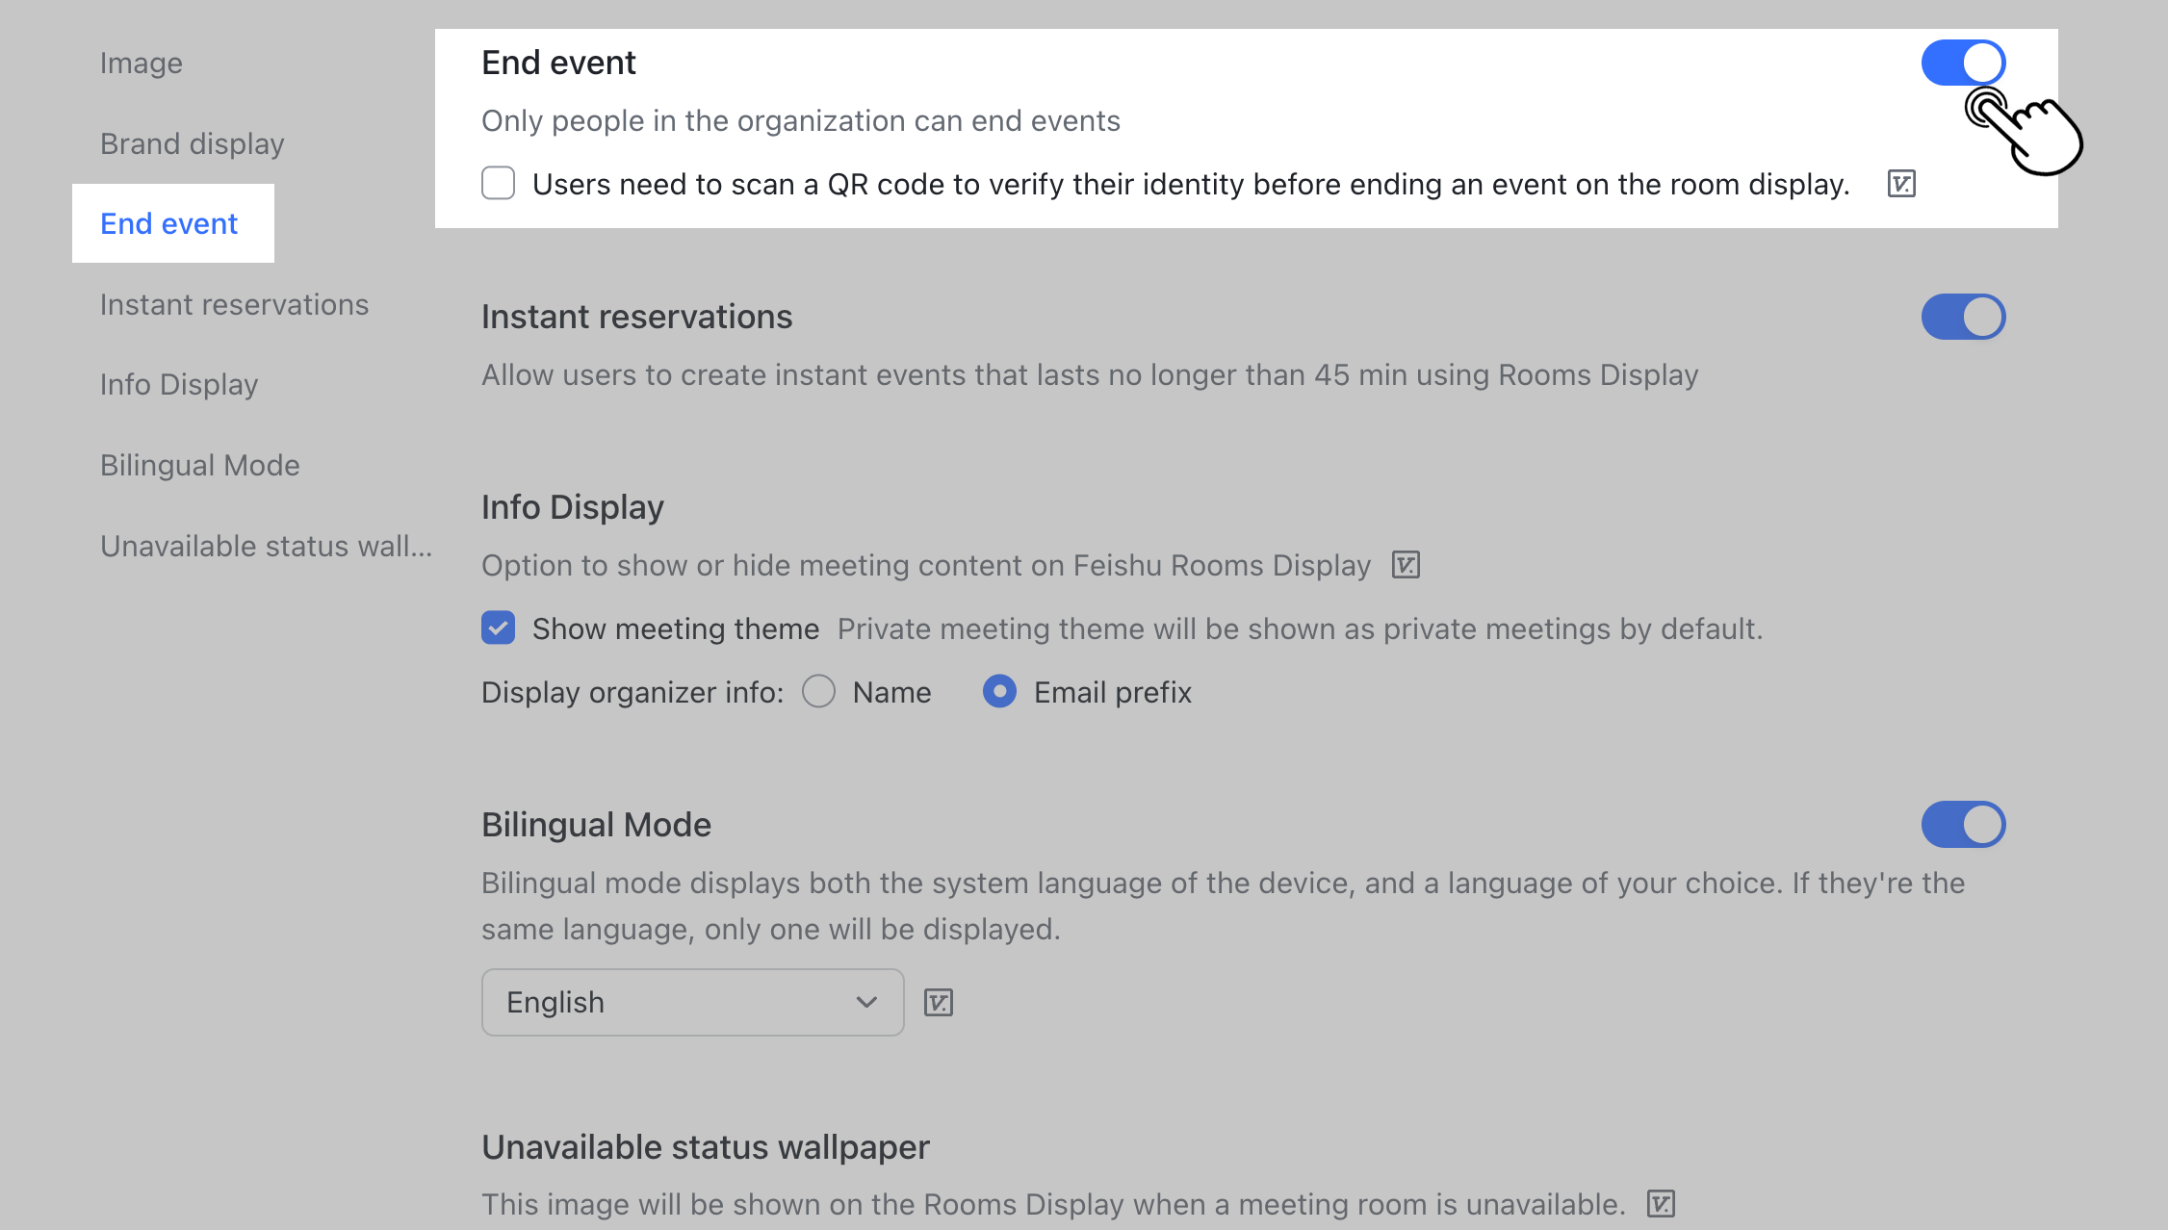Check the QR code identity verification box
This screenshot has width=2168, height=1230.
point(499,183)
